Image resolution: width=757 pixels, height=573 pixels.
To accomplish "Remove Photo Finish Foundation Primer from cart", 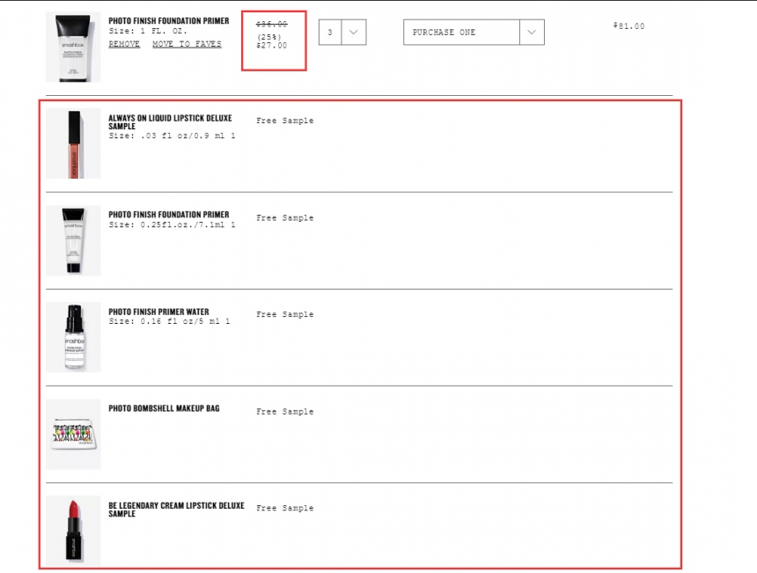I will coord(124,44).
